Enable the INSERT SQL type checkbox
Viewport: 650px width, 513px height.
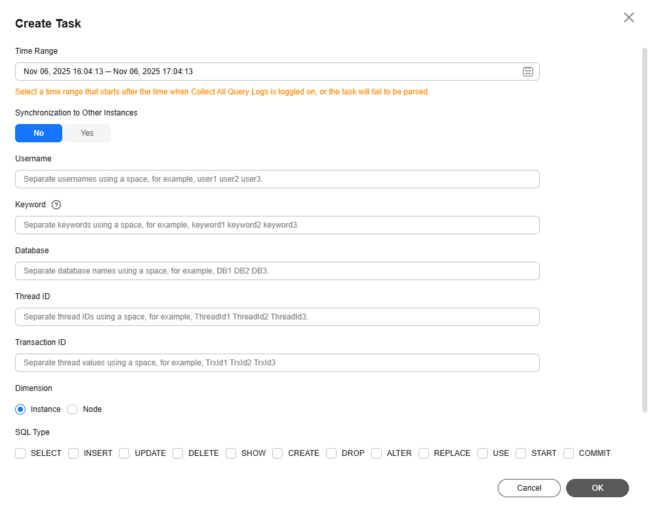coord(73,453)
